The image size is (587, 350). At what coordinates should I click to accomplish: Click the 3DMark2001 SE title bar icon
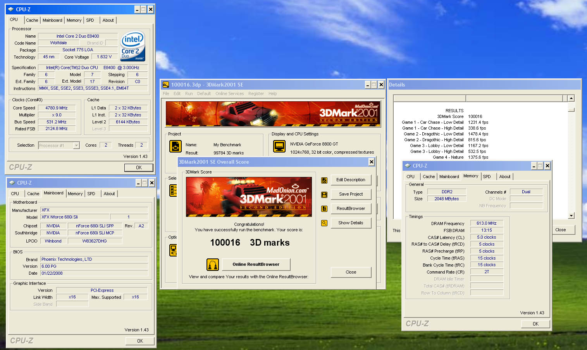coord(166,85)
